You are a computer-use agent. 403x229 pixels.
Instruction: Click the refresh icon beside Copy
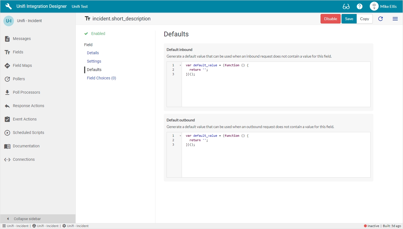[x=380, y=19]
